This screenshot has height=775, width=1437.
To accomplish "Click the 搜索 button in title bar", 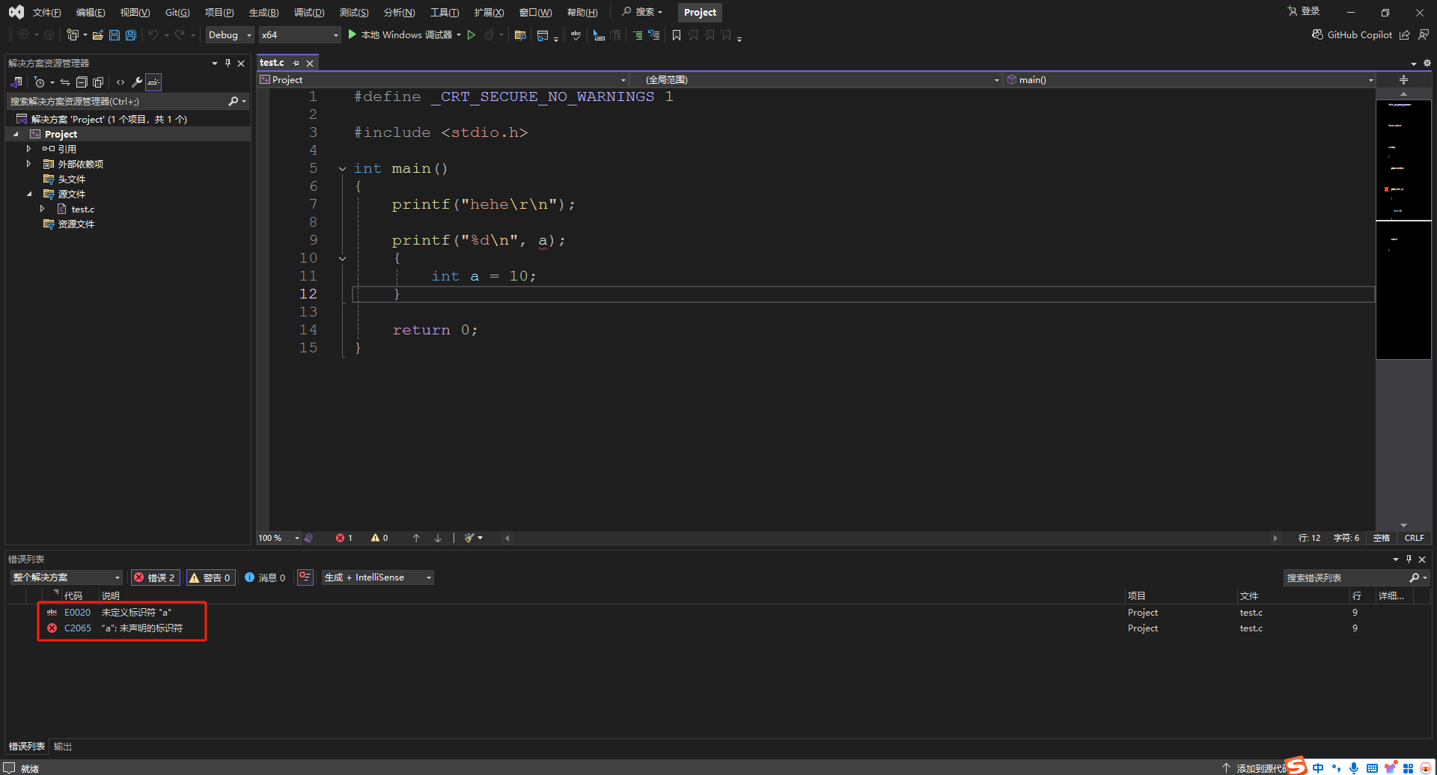I will click(x=642, y=12).
